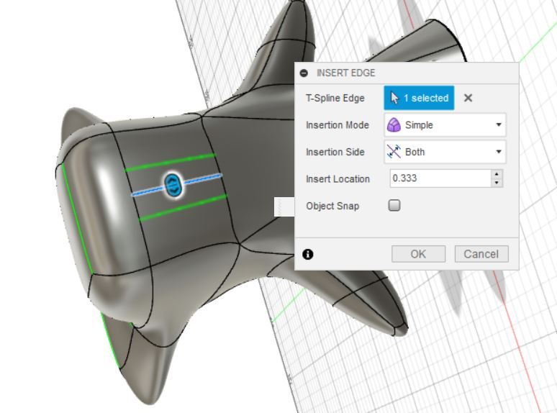557x413 pixels.
Task: Click the info icon in the dialog
Action: coord(307,254)
